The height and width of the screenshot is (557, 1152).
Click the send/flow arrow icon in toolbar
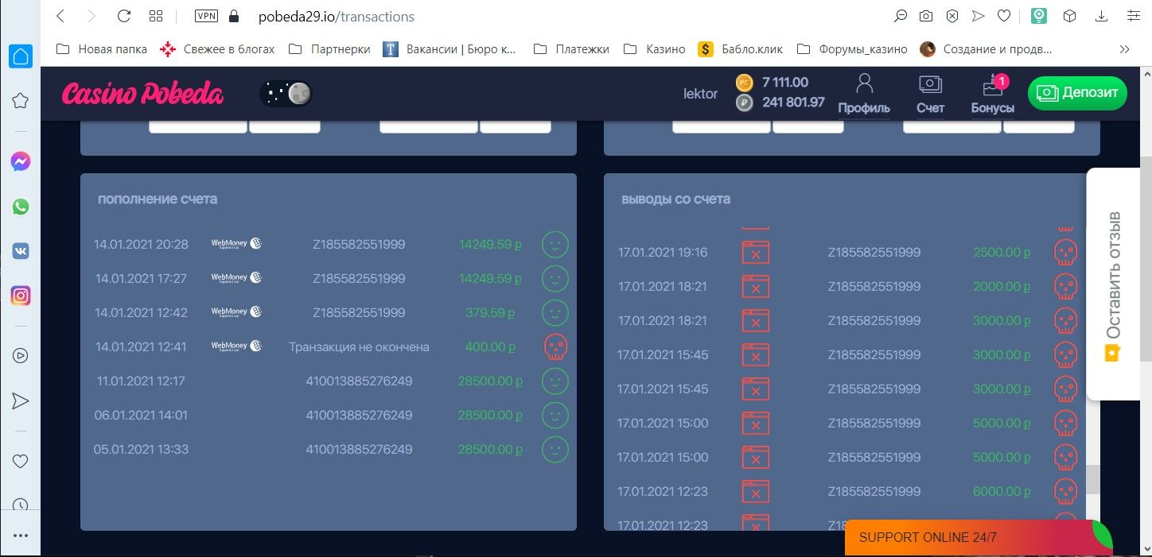point(979,16)
